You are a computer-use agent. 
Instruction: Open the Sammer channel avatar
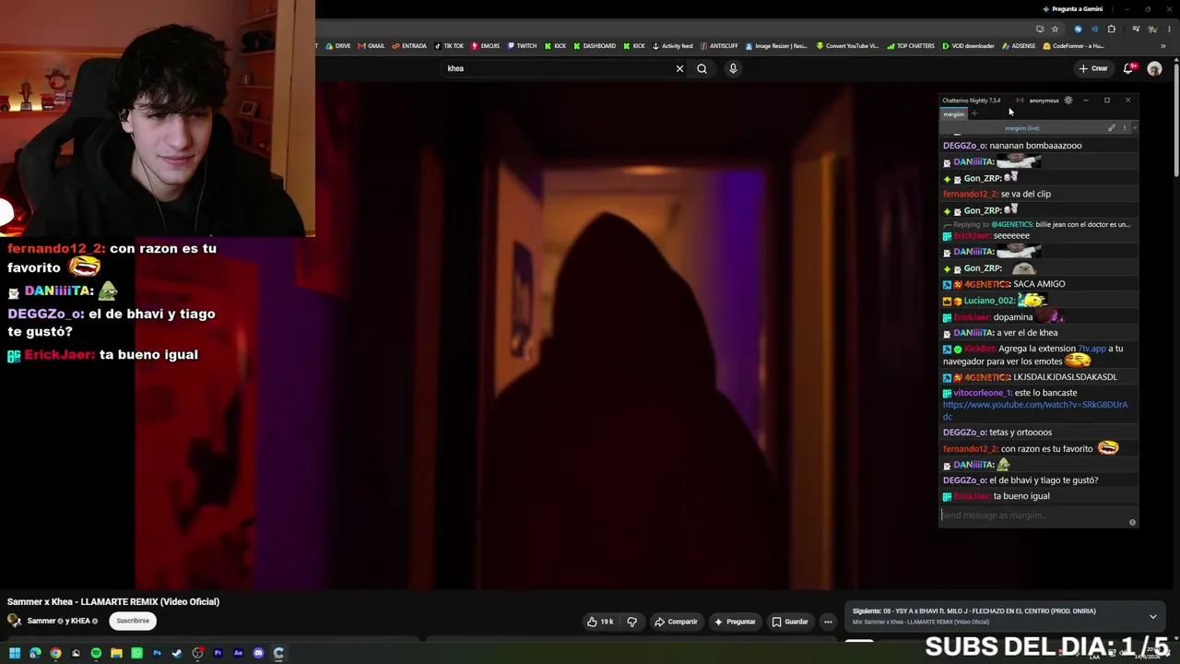pos(14,622)
